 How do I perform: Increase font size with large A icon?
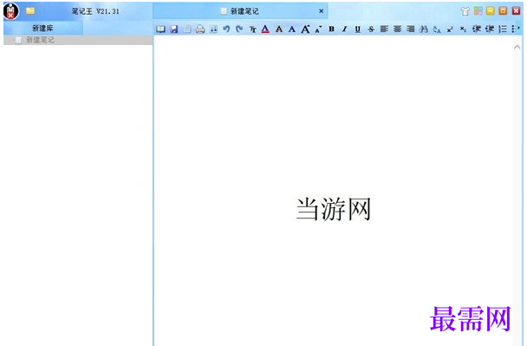(x=305, y=29)
